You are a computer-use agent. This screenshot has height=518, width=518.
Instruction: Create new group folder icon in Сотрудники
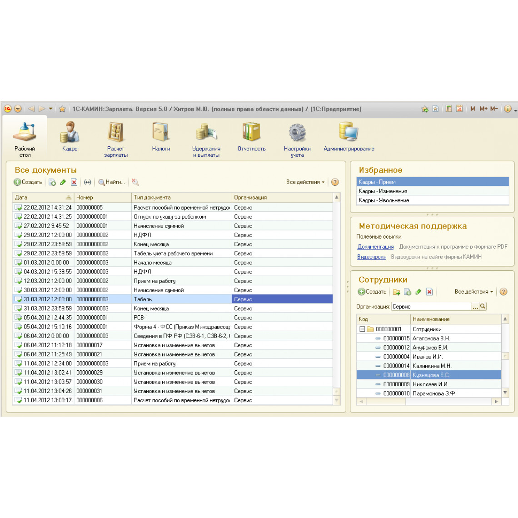pos(396,292)
